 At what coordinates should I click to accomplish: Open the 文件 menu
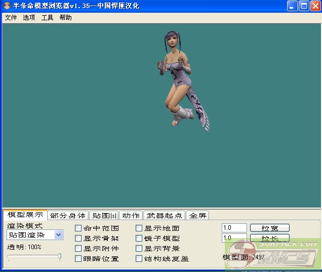11,17
